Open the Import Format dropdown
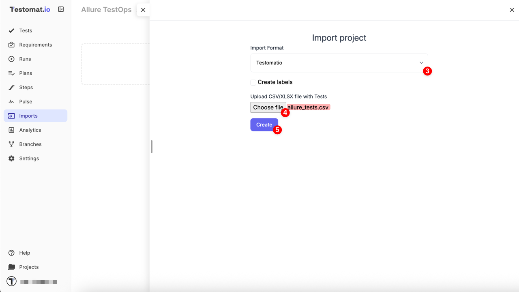This screenshot has height=292, width=519. tap(339, 62)
